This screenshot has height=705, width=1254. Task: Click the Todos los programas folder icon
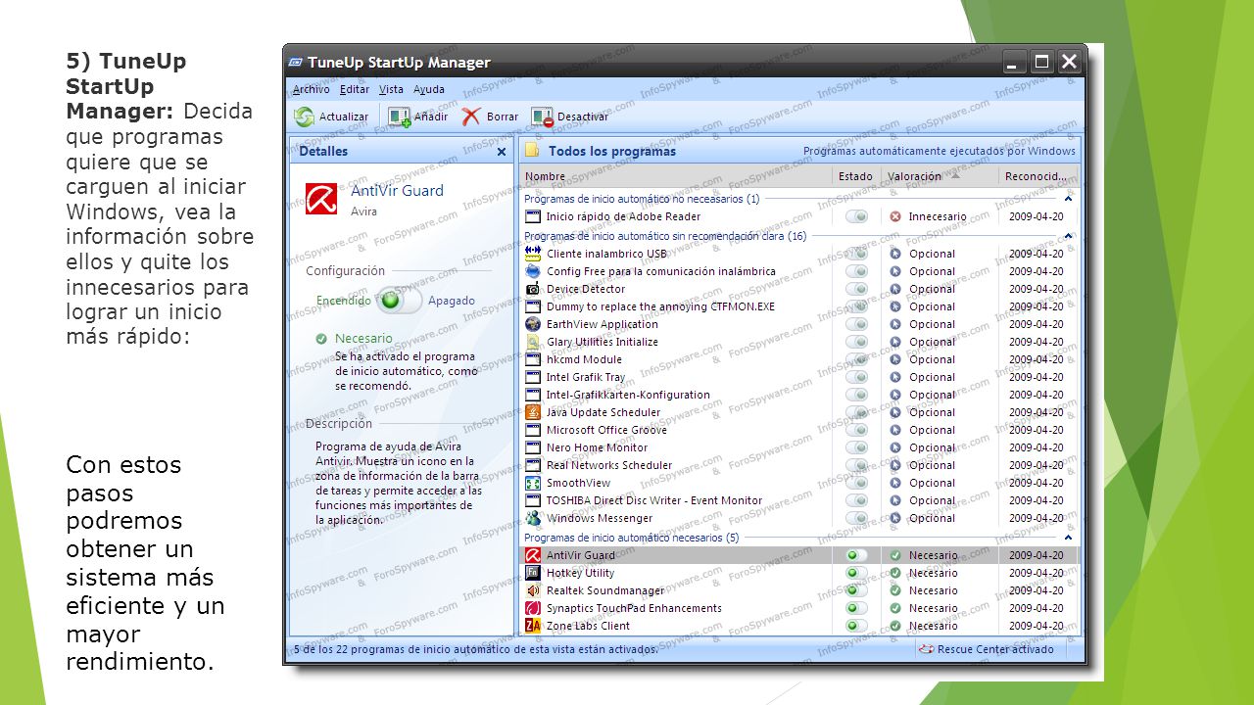[x=532, y=151]
